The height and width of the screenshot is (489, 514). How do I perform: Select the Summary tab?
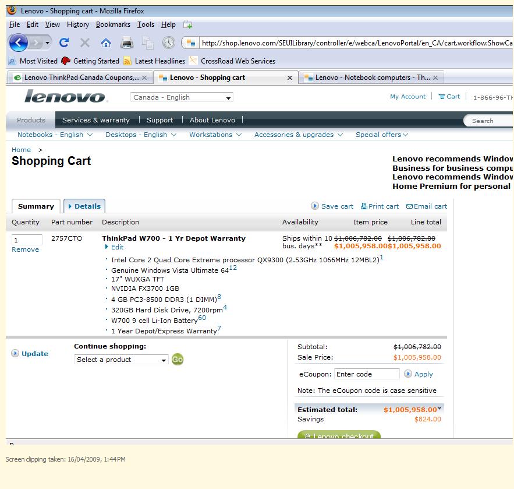click(x=36, y=206)
